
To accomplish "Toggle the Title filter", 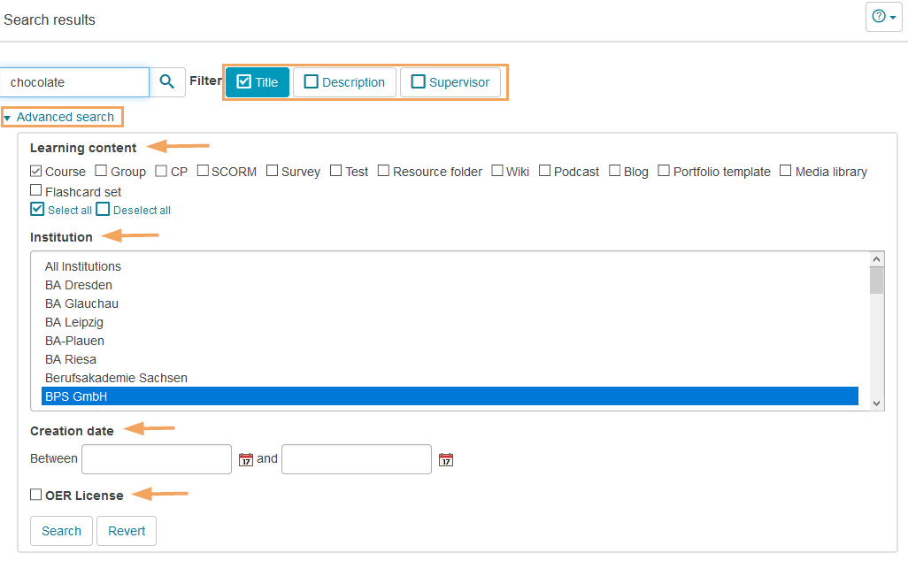I will (258, 82).
